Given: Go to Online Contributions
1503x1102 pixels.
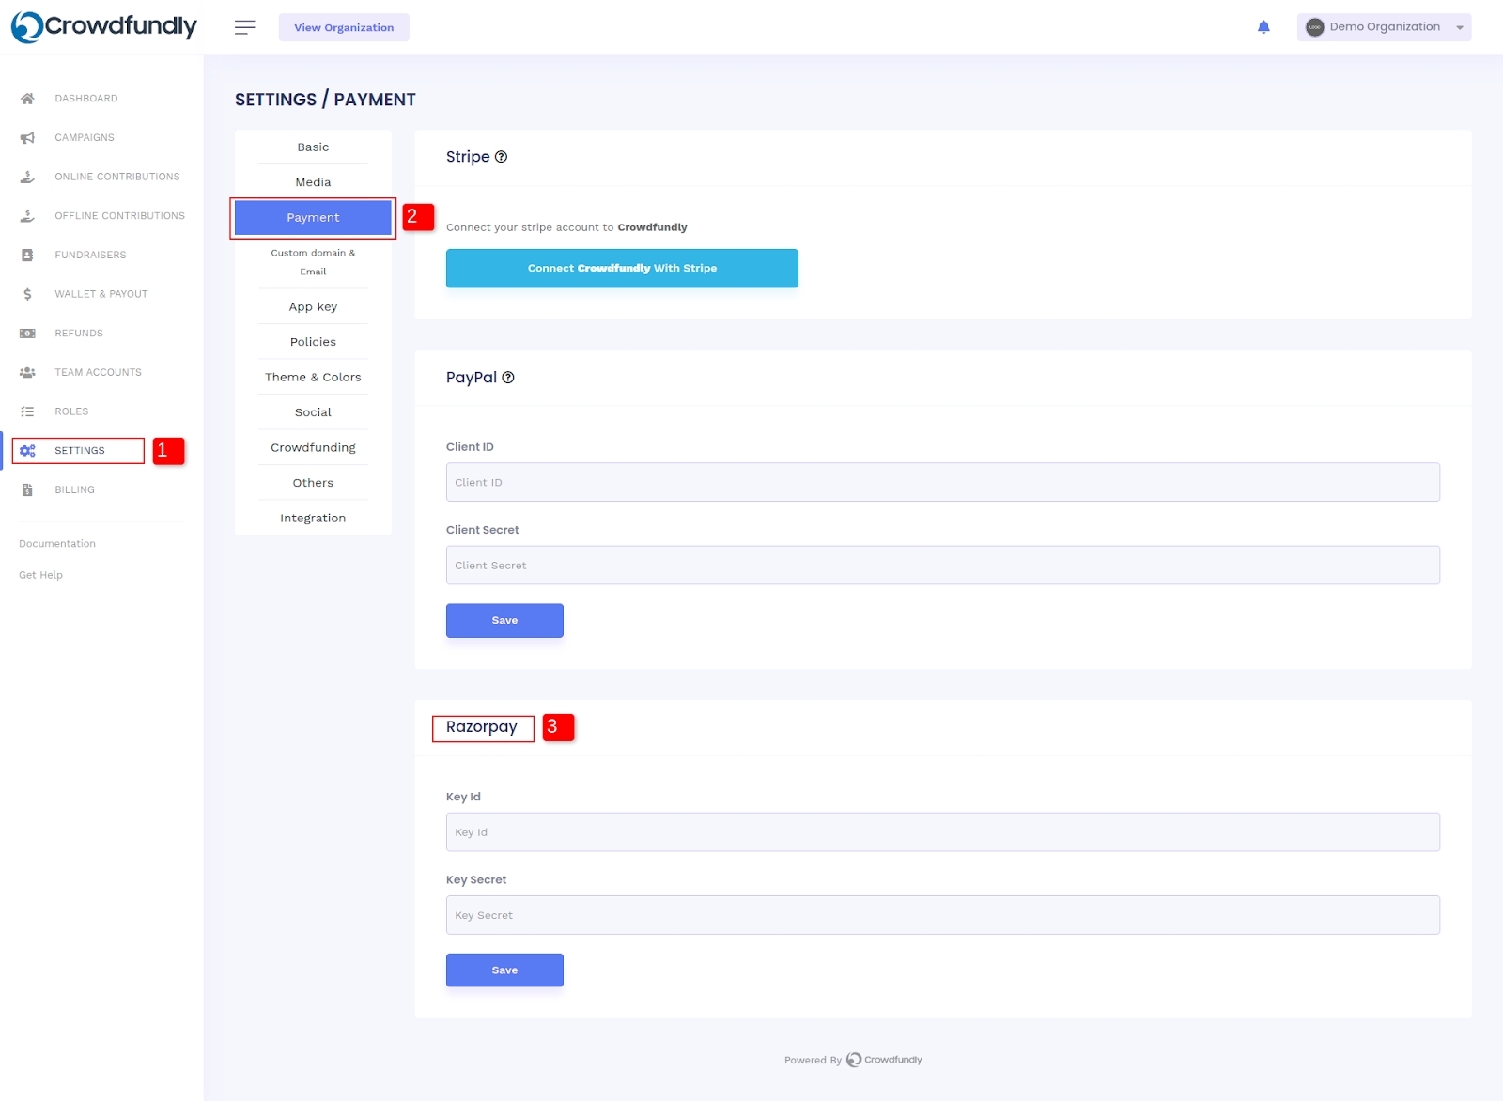Looking at the screenshot, I should click(117, 177).
